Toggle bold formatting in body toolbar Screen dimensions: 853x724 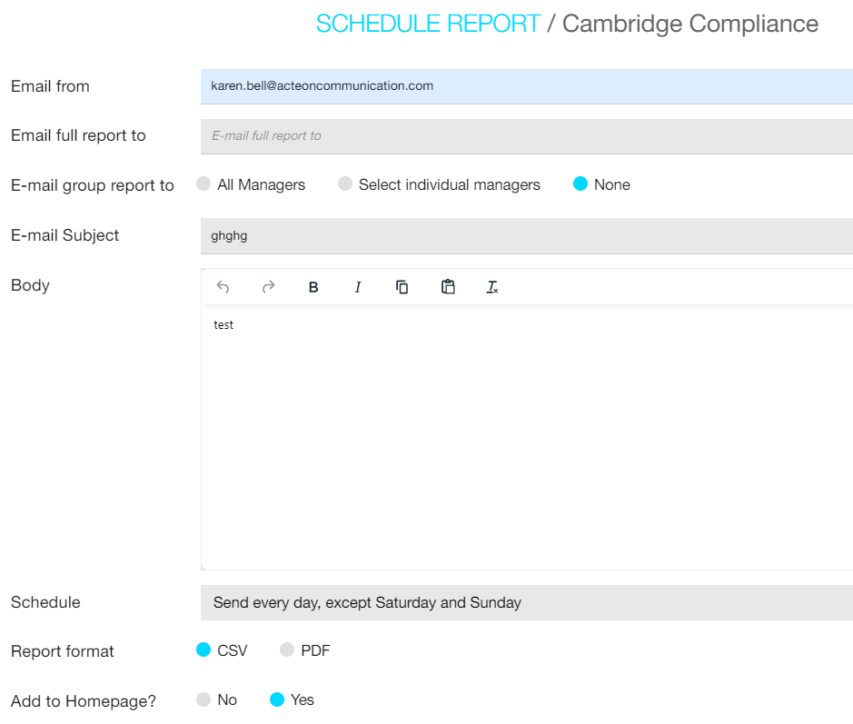click(x=313, y=287)
